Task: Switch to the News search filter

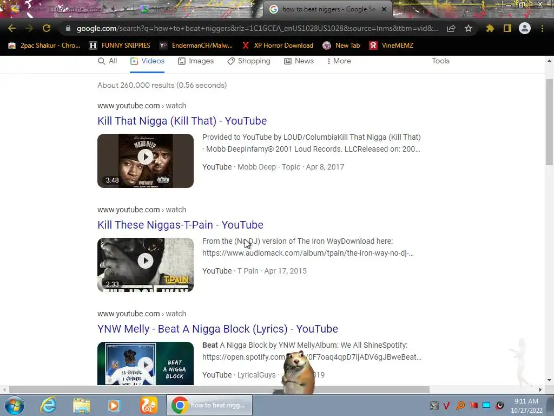Action: [x=299, y=61]
